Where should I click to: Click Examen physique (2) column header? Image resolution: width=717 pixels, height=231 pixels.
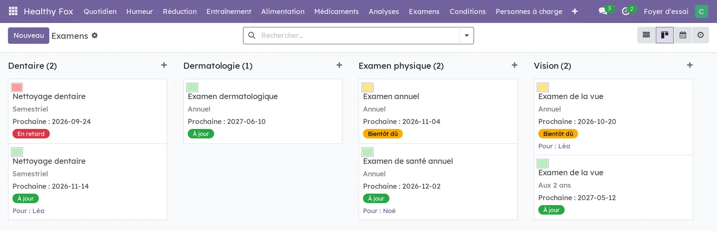pos(401,66)
